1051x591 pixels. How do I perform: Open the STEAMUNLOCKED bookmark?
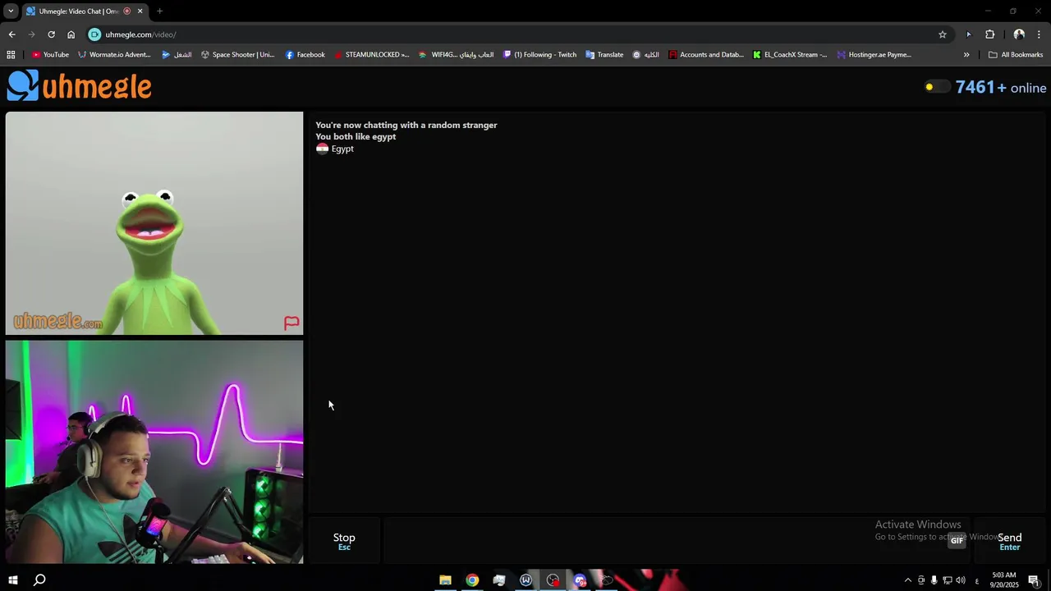[370, 55]
